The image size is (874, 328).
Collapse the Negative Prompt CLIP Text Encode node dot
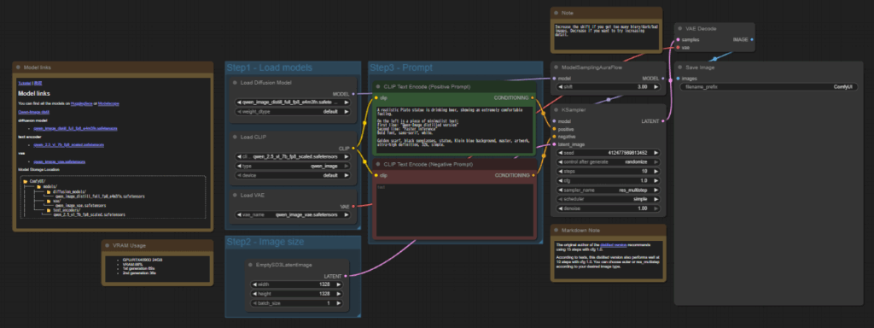[x=378, y=164]
